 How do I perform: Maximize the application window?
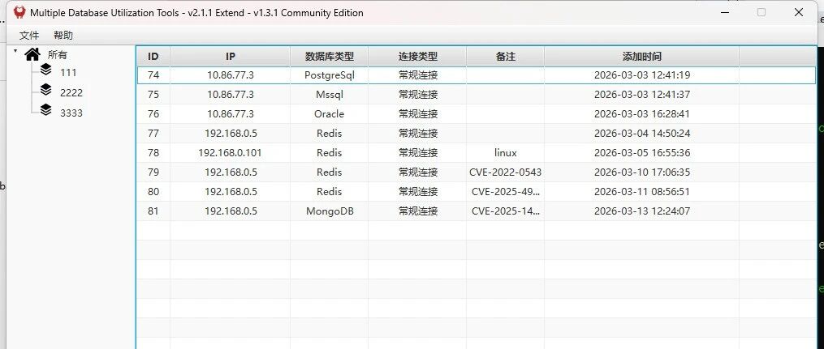(761, 12)
